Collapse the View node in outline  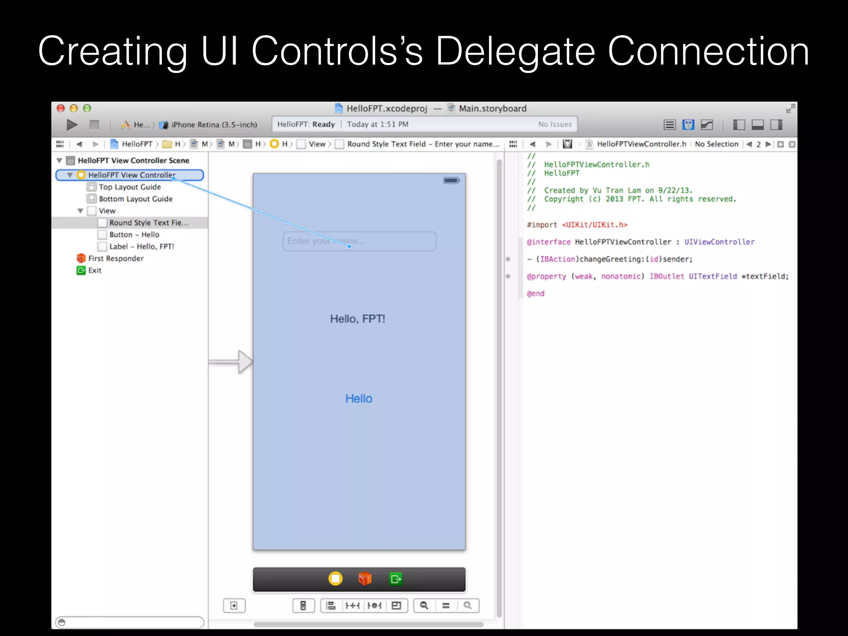point(81,211)
